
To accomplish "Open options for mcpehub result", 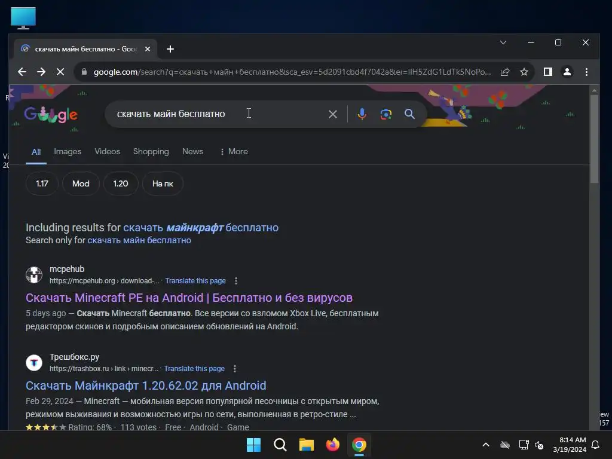I will point(235,281).
